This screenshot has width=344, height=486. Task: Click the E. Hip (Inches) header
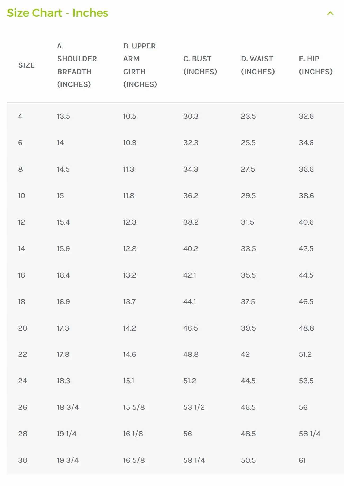click(316, 65)
